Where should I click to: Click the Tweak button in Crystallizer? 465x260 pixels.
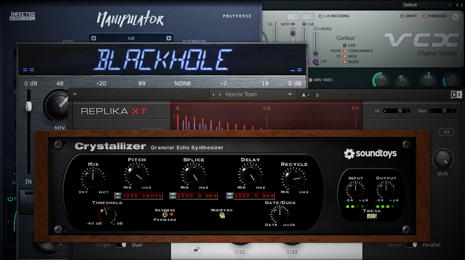pyautogui.click(x=372, y=216)
